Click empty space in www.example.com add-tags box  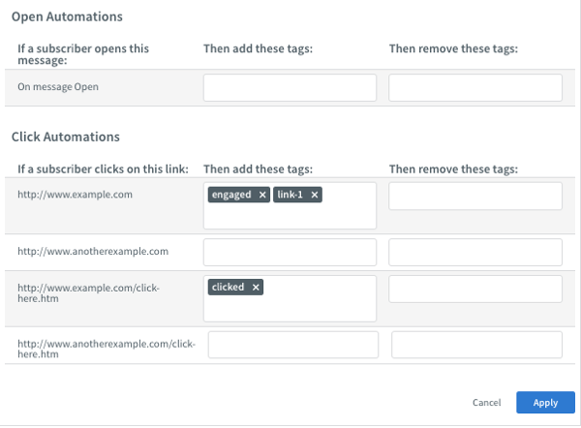coord(290,217)
